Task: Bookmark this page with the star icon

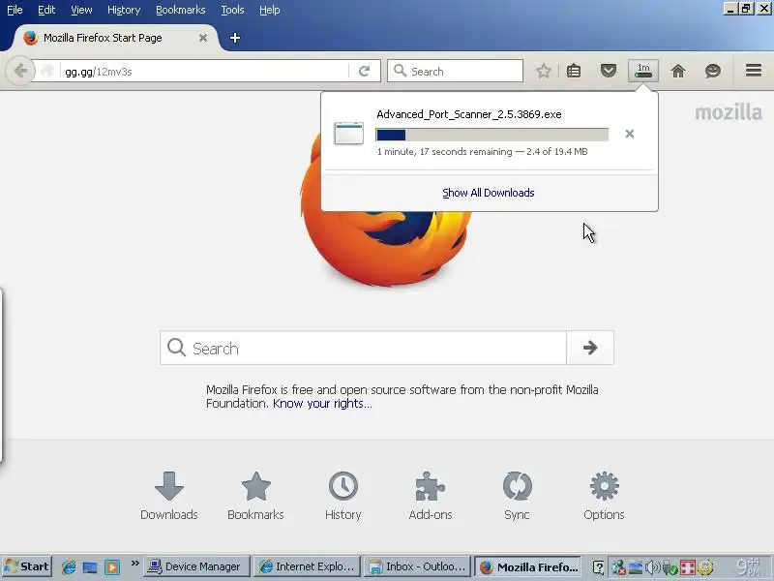Action: click(544, 71)
